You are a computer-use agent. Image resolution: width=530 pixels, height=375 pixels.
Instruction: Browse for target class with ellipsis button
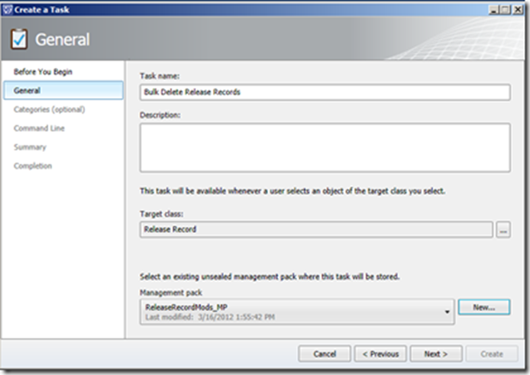503,230
